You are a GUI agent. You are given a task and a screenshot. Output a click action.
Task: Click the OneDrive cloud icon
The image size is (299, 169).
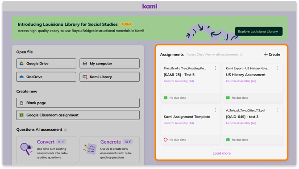click(x=21, y=77)
